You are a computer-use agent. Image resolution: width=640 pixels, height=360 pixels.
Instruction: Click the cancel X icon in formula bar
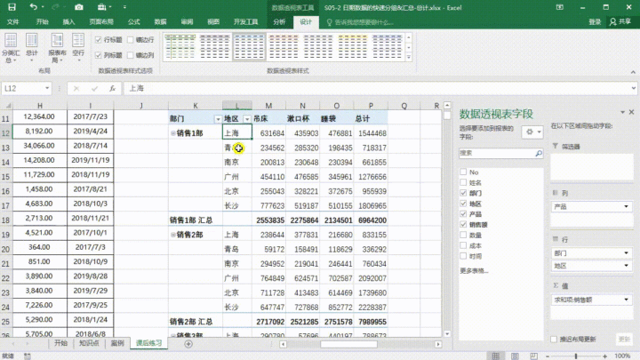[76, 88]
